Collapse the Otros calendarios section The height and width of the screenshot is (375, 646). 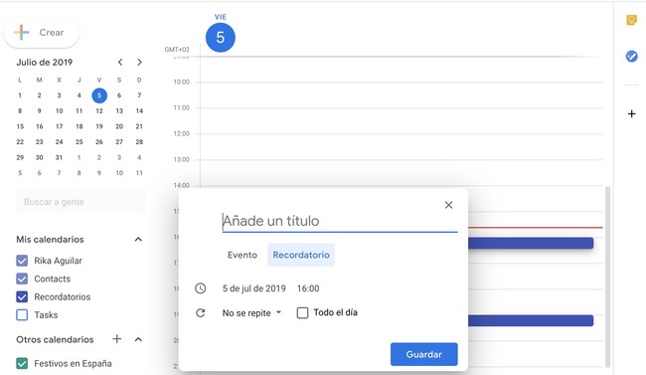pyautogui.click(x=138, y=339)
